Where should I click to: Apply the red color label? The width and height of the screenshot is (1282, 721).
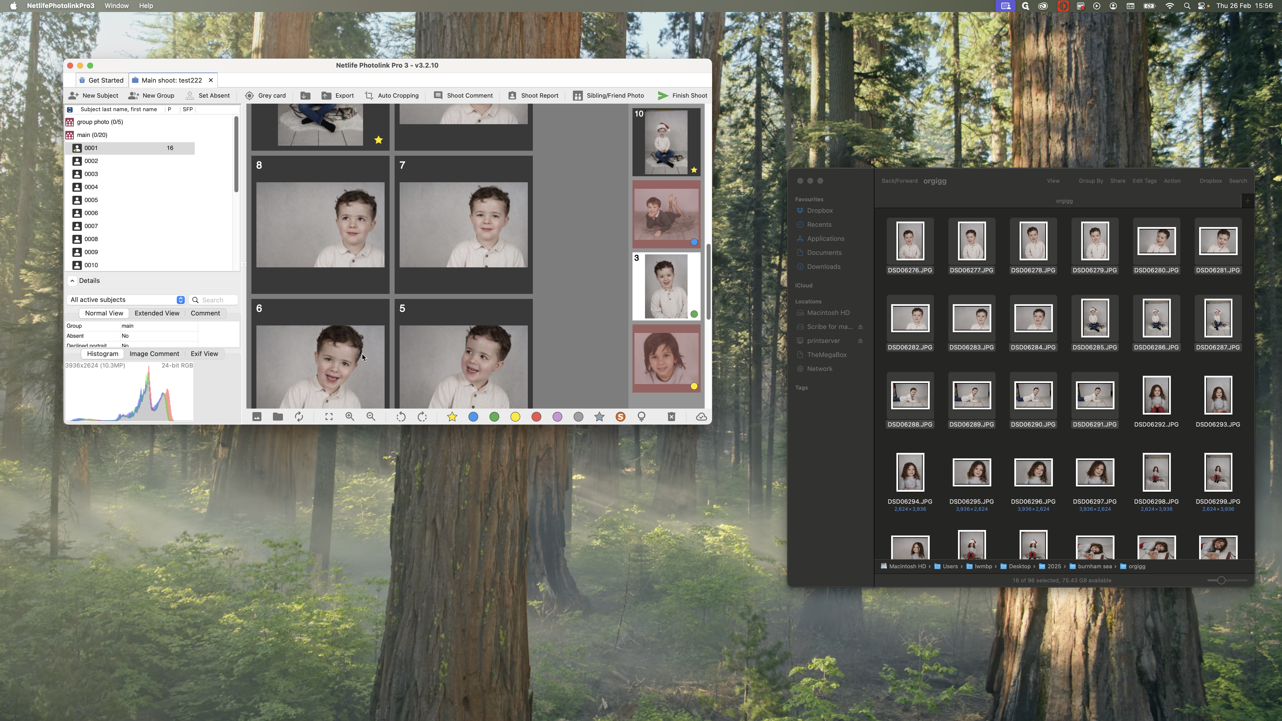click(536, 417)
